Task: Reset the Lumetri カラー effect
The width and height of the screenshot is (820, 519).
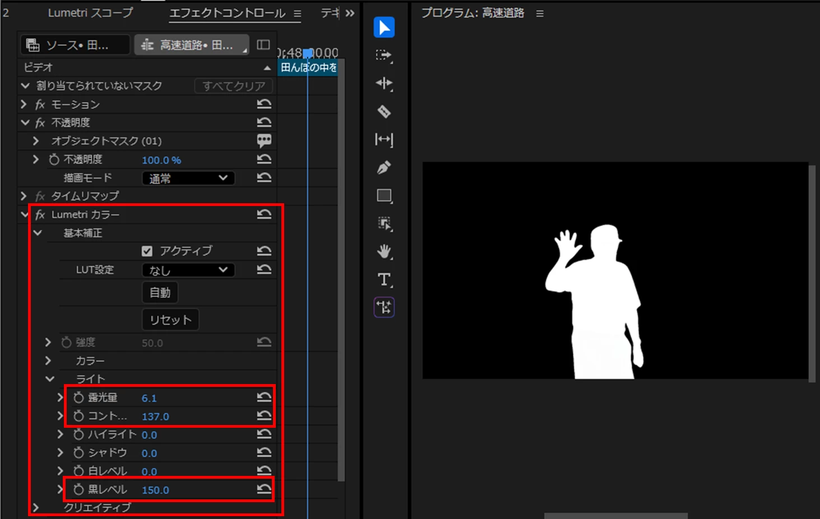Action: tap(264, 214)
